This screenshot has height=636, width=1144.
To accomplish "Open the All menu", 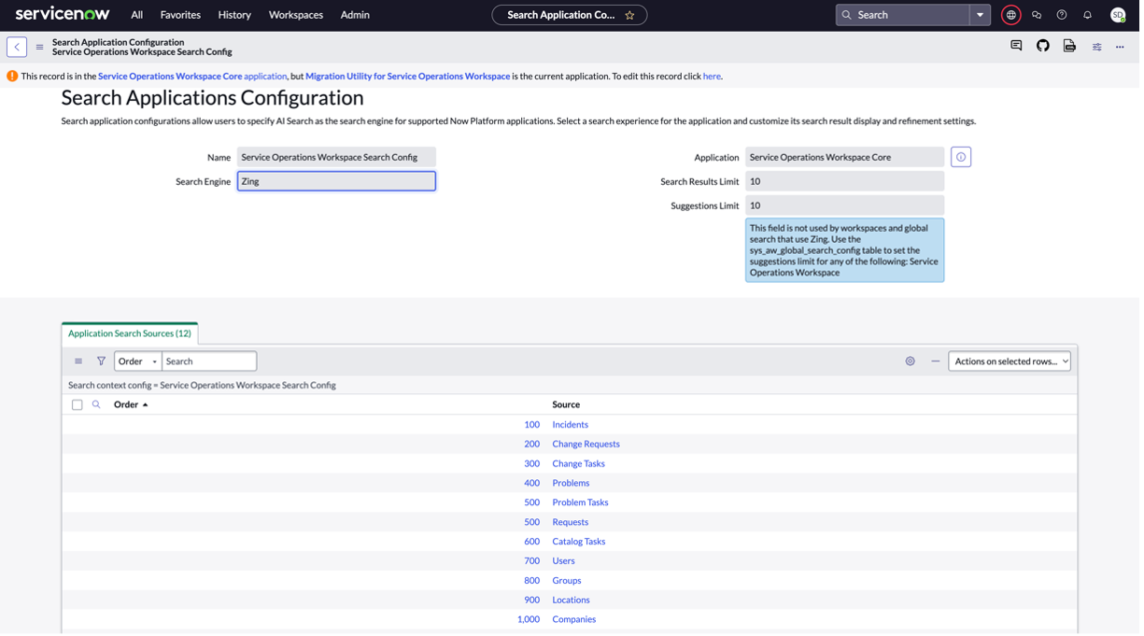I will pyautogui.click(x=137, y=15).
